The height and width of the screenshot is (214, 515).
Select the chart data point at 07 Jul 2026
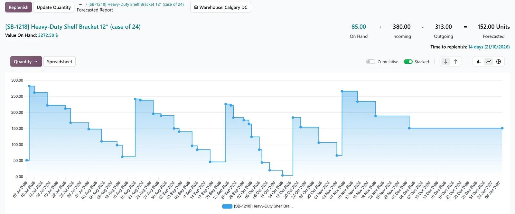point(27,160)
